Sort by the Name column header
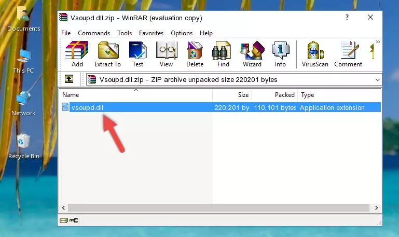399x237 pixels. click(136, 95)
